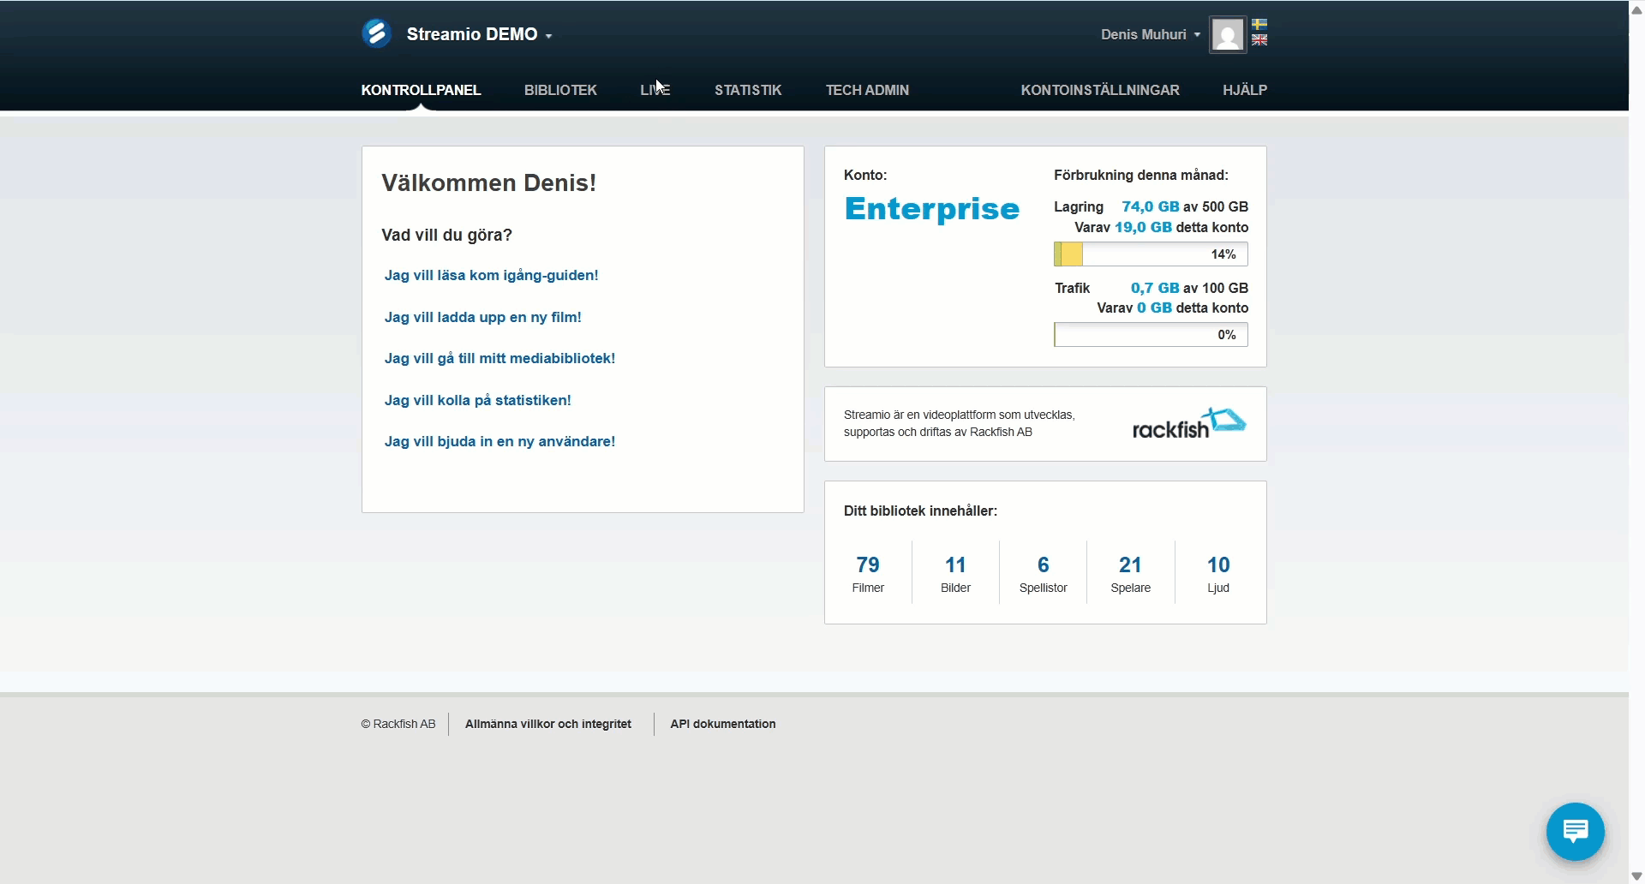Click the '© Rackfish AB' footer text
This screenshot has height=884, width=1645.
click(398, 724)
